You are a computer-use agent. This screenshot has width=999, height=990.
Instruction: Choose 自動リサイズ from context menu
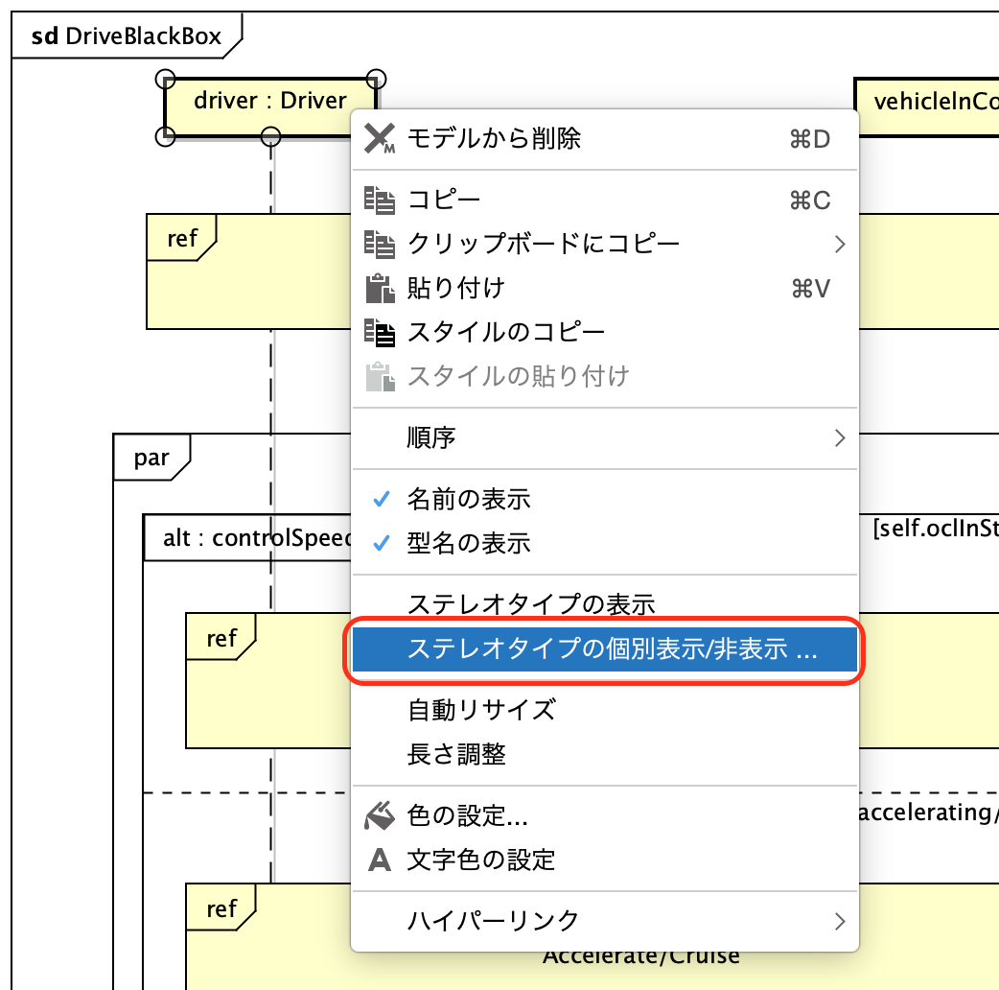[481, 710]
